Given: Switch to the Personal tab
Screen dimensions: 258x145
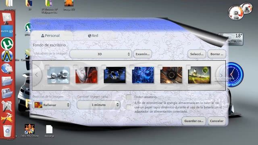Looking at the screenshot, I should click(50, 35).
